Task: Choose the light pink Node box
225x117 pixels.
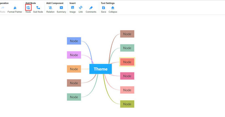Action: click(x=127, y=90)
